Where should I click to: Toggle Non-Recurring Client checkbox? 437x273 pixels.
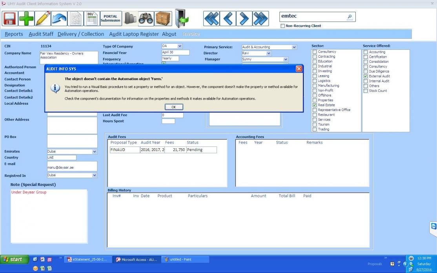282,26
